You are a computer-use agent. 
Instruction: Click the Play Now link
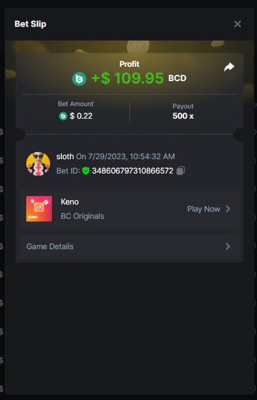click(204, 209)
